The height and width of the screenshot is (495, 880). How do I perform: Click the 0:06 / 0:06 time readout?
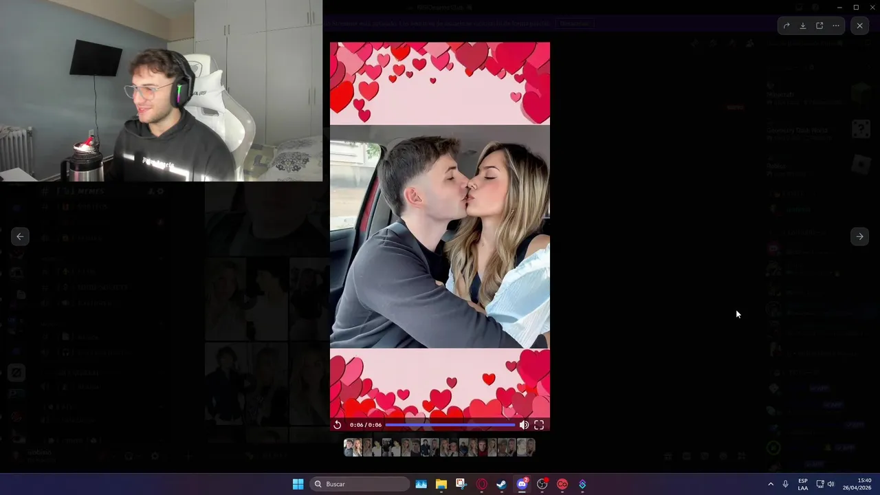pyautogui.click(x=366, y=425)
